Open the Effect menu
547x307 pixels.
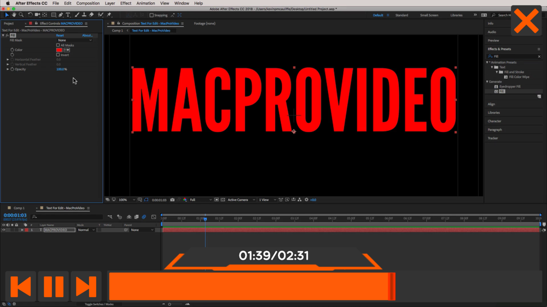click(x=126, y=3)
